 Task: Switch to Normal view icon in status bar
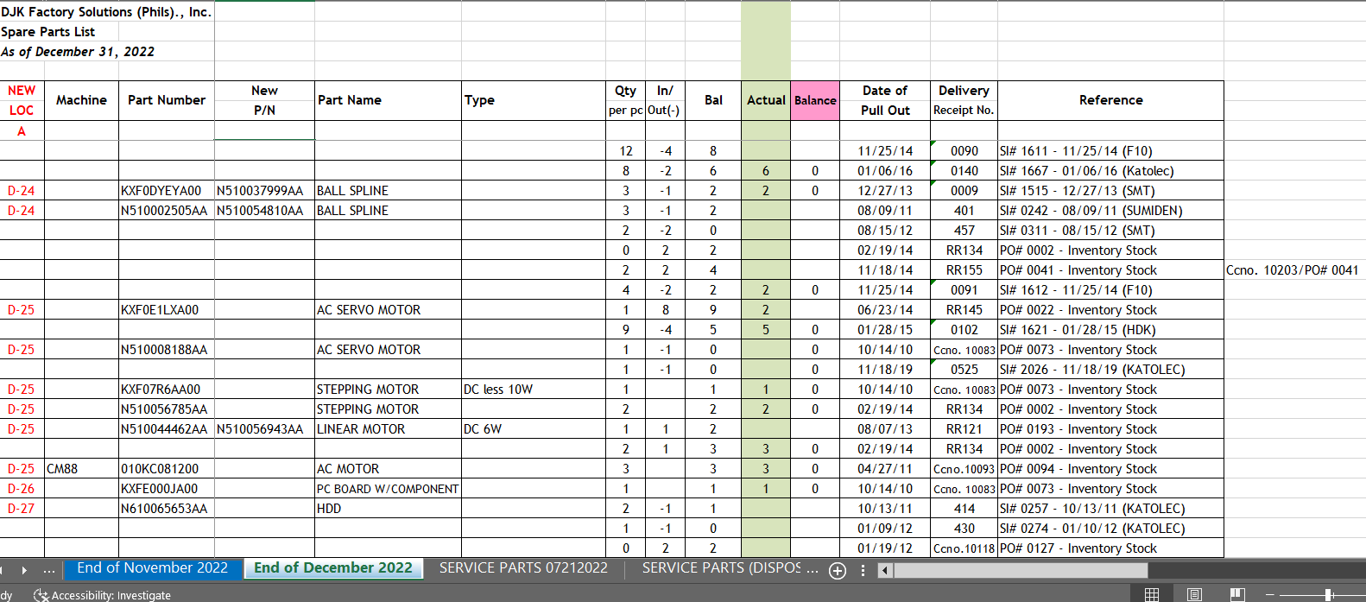(1151, 594)
